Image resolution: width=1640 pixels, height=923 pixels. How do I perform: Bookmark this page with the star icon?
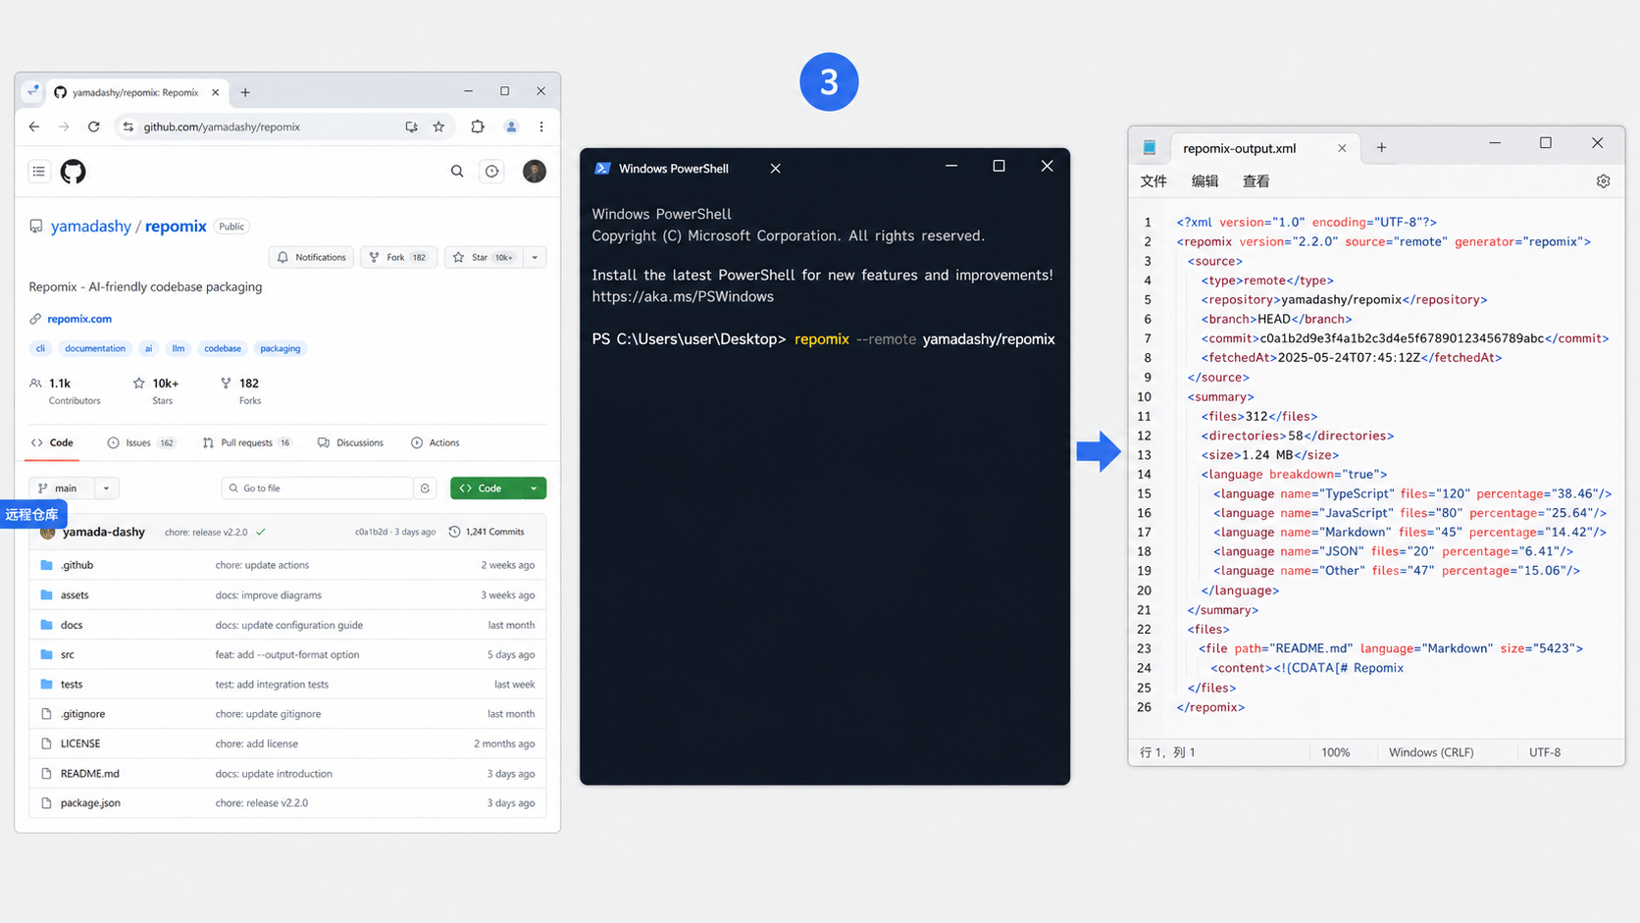pyautogui.click(x=438, y=127)
